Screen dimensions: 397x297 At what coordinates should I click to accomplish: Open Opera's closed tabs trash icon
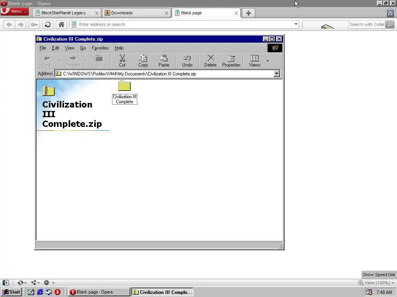390,13
